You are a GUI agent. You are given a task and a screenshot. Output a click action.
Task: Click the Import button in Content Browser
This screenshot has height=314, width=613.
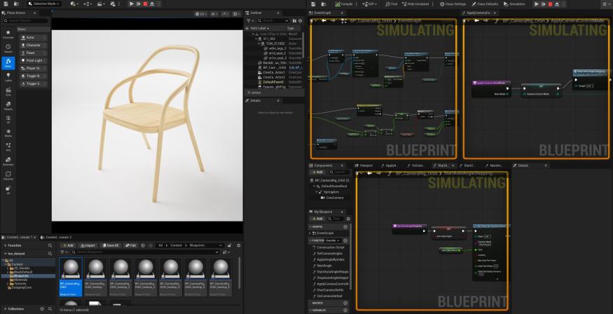(x=88, y=245)
